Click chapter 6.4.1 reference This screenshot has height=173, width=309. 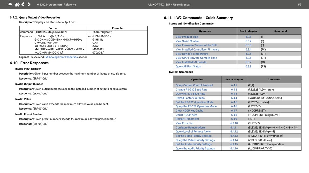tap(234, 85)
